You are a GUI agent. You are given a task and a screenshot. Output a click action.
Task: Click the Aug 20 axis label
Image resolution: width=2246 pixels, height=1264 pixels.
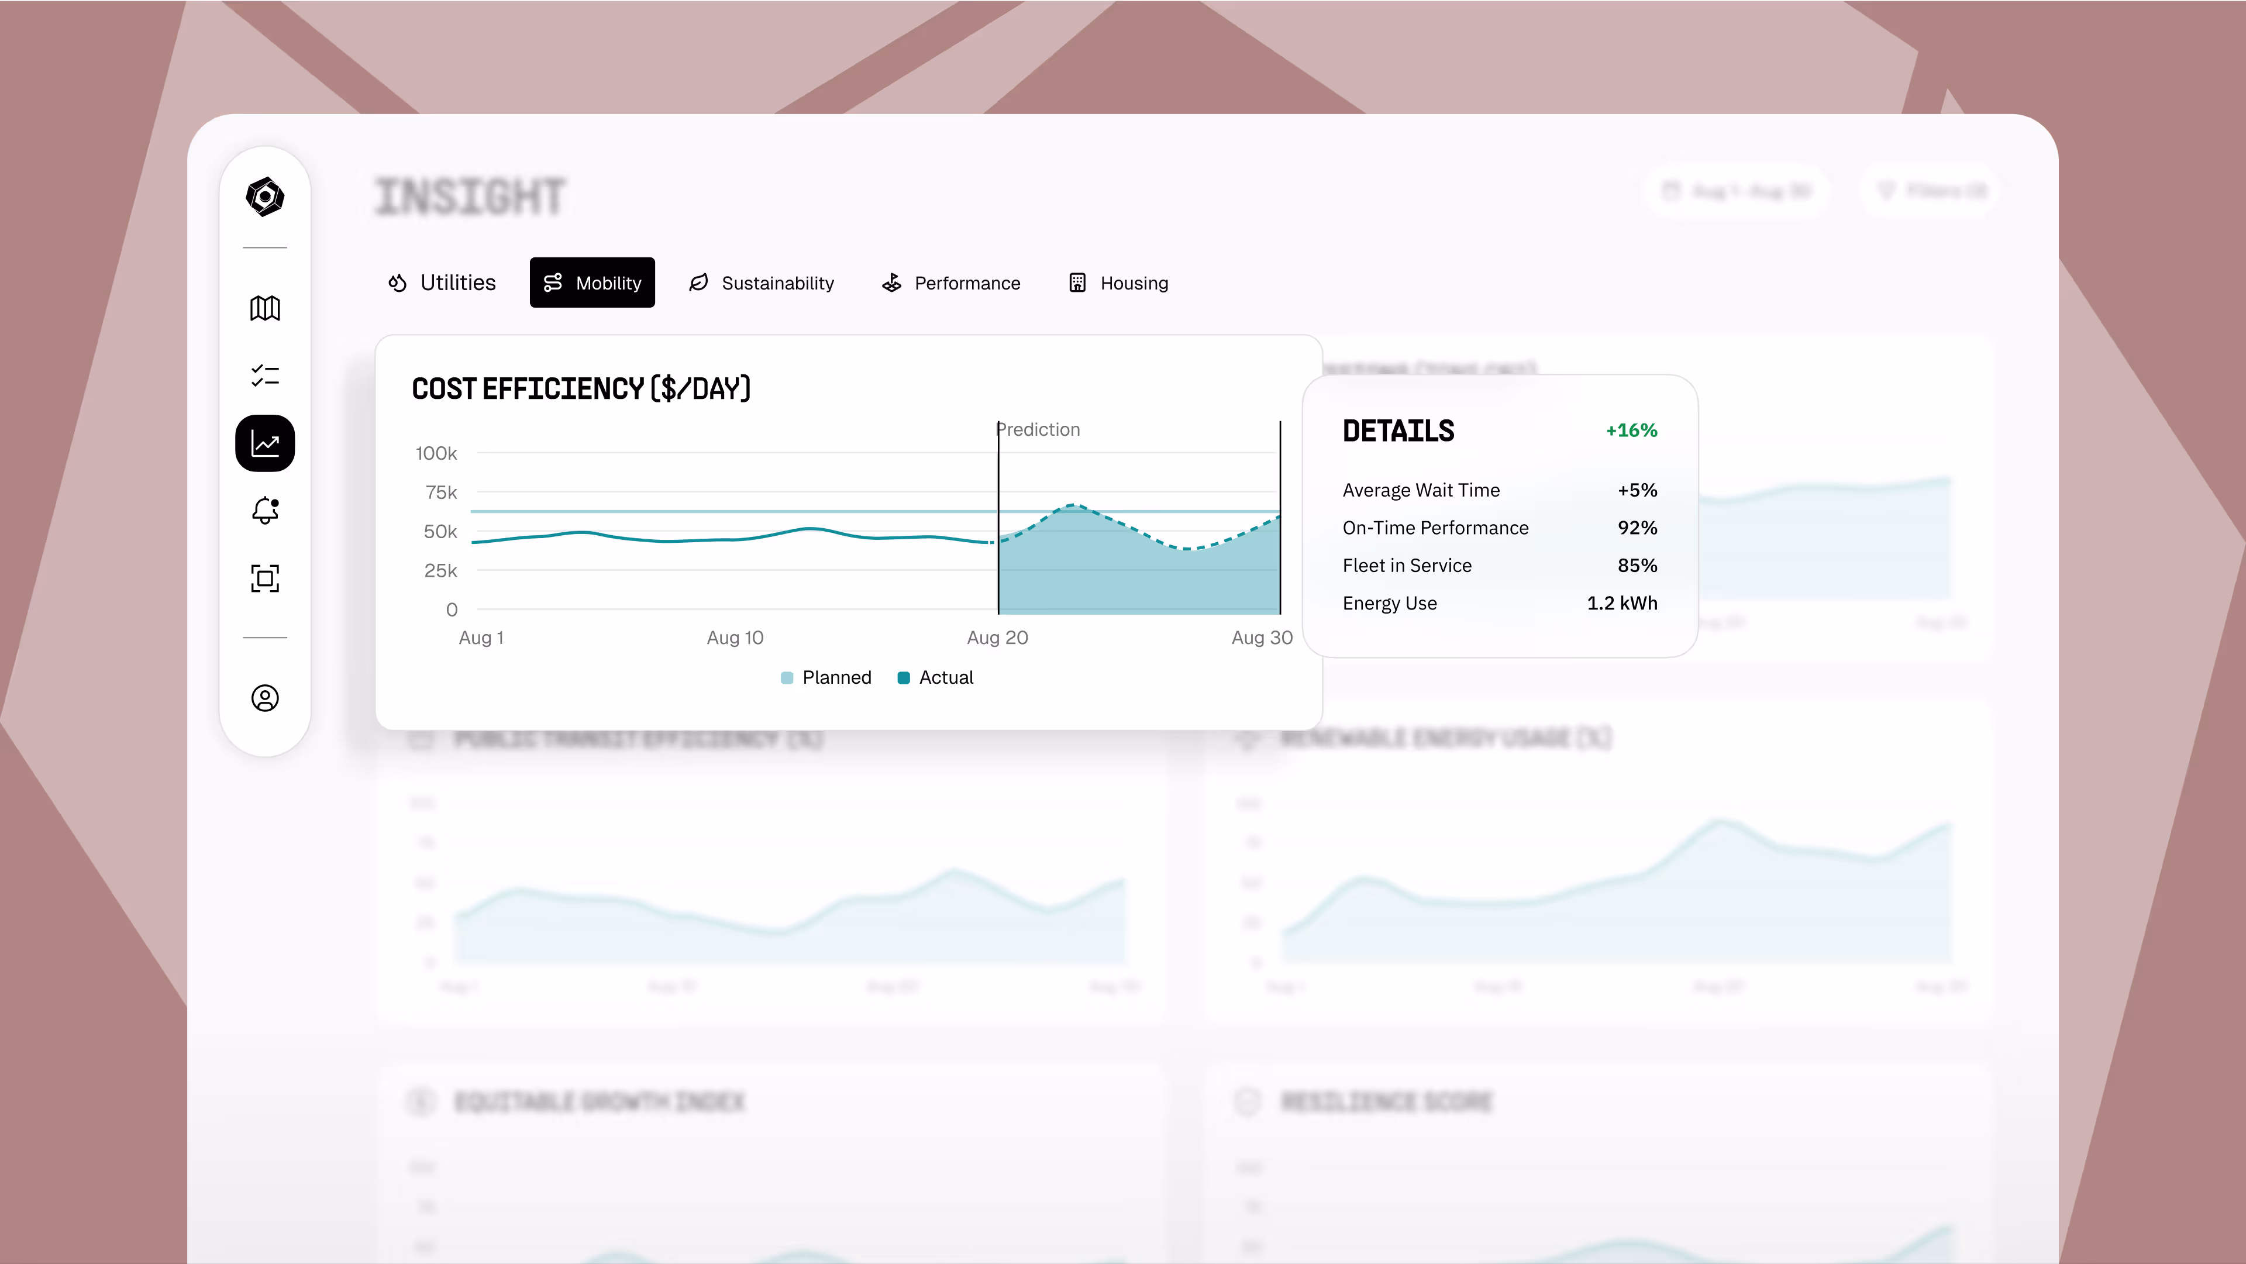tap(997, 637)
